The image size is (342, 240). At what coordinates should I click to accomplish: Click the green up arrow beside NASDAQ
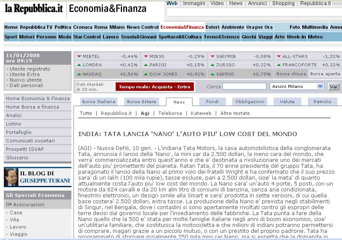(79, 74)
